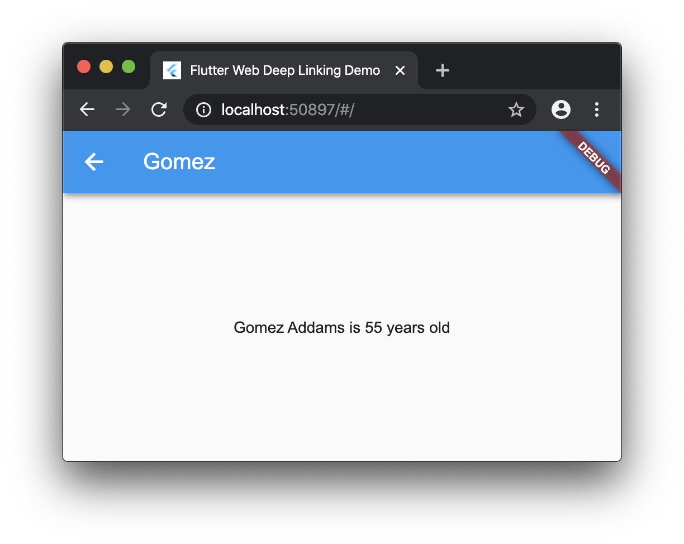Viewport: 684px width, 544px height.
Task: Open the Chrome profile avatar
Action: coord(561,109)
